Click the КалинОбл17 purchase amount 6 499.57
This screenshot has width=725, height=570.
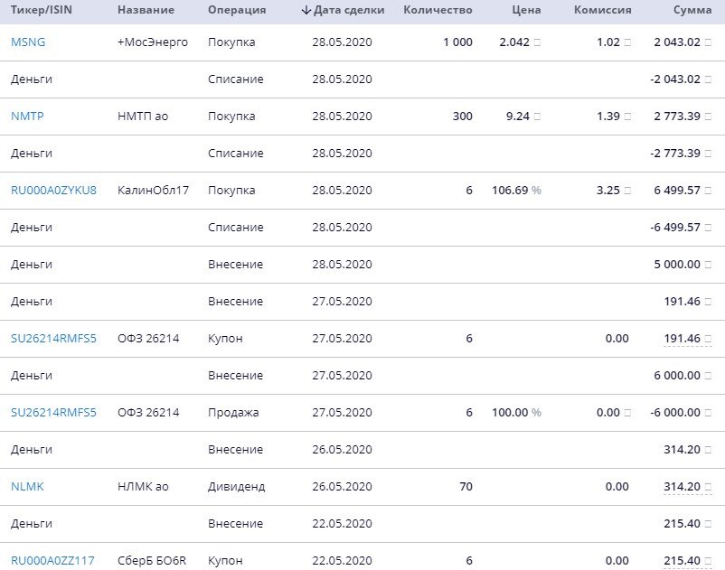(677, 190)
